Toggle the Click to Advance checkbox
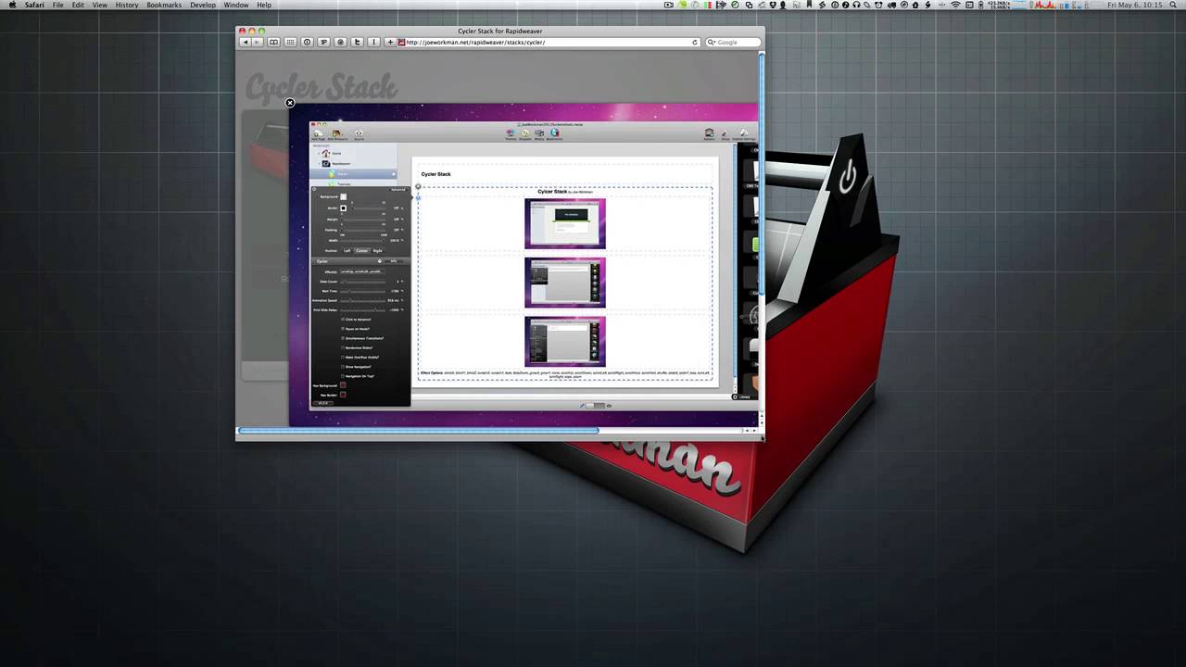Viewport: 1186px width, 667px height. pyautogui.click(x=343, y=320)
